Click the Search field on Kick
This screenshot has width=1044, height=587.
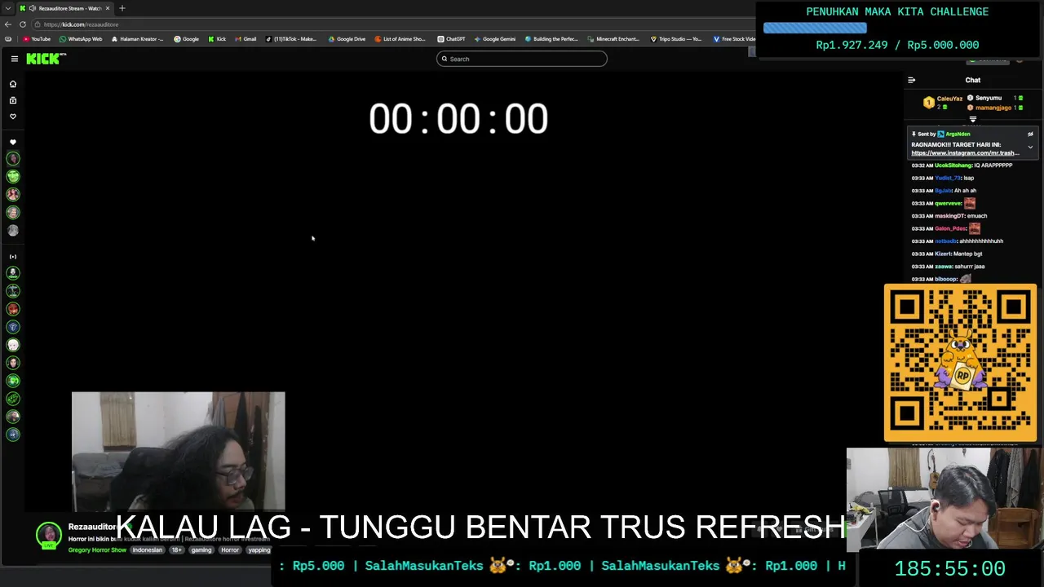click(x=522, y=59)
